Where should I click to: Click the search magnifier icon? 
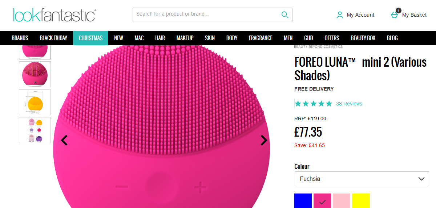[285, 15]
